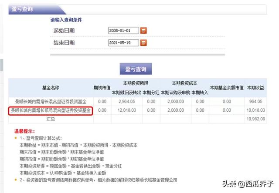The height and width of the screenshot is (193, 279).
Task: Click the formula line starting 本期收益 =
Action: [x=78, y=145]
